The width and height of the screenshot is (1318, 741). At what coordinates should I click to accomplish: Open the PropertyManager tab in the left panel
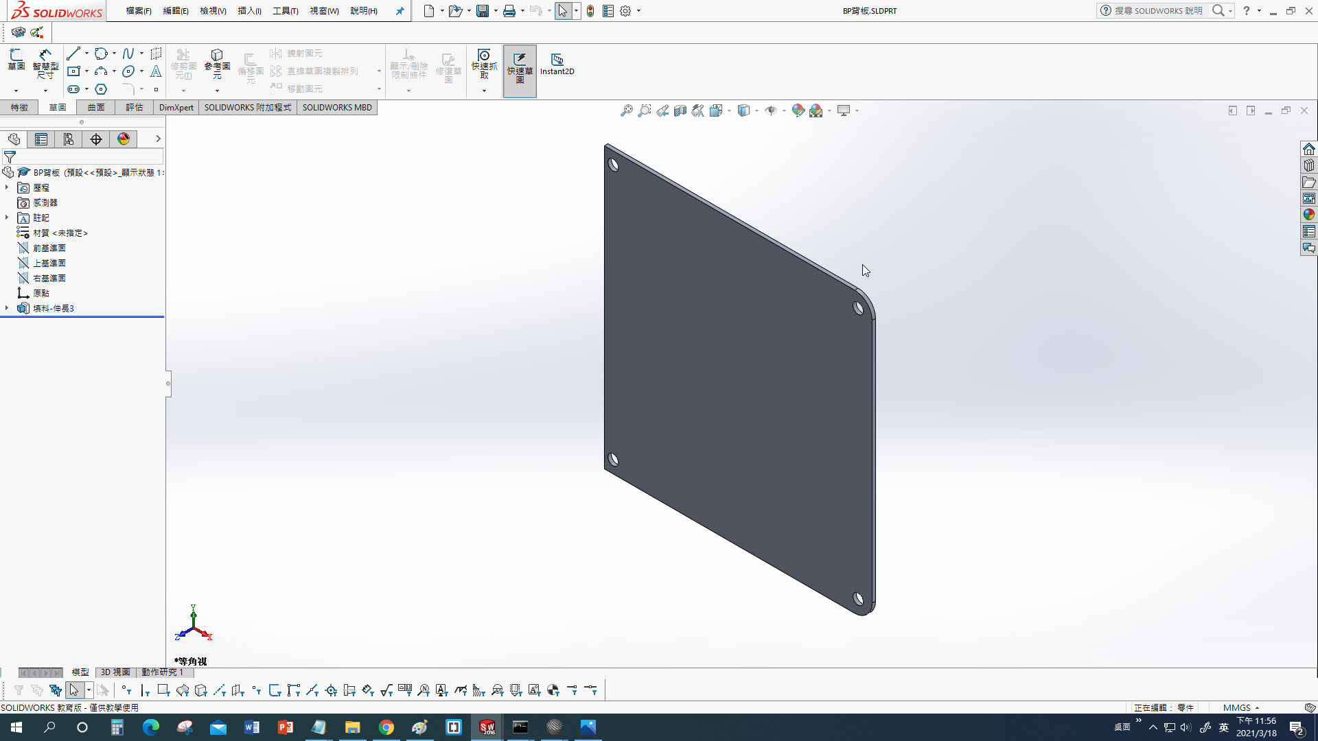[41, 139]
